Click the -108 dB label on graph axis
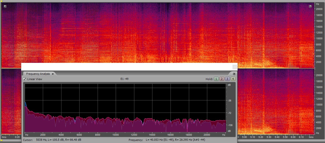The height and width of the screenshot is (143, 325). pyautogui.click(x=230, y=125)
